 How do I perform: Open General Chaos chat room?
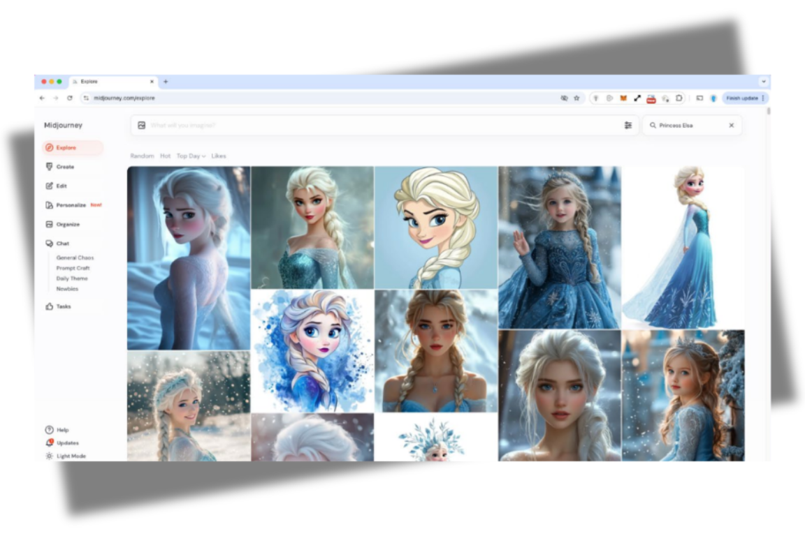point(75,258)
